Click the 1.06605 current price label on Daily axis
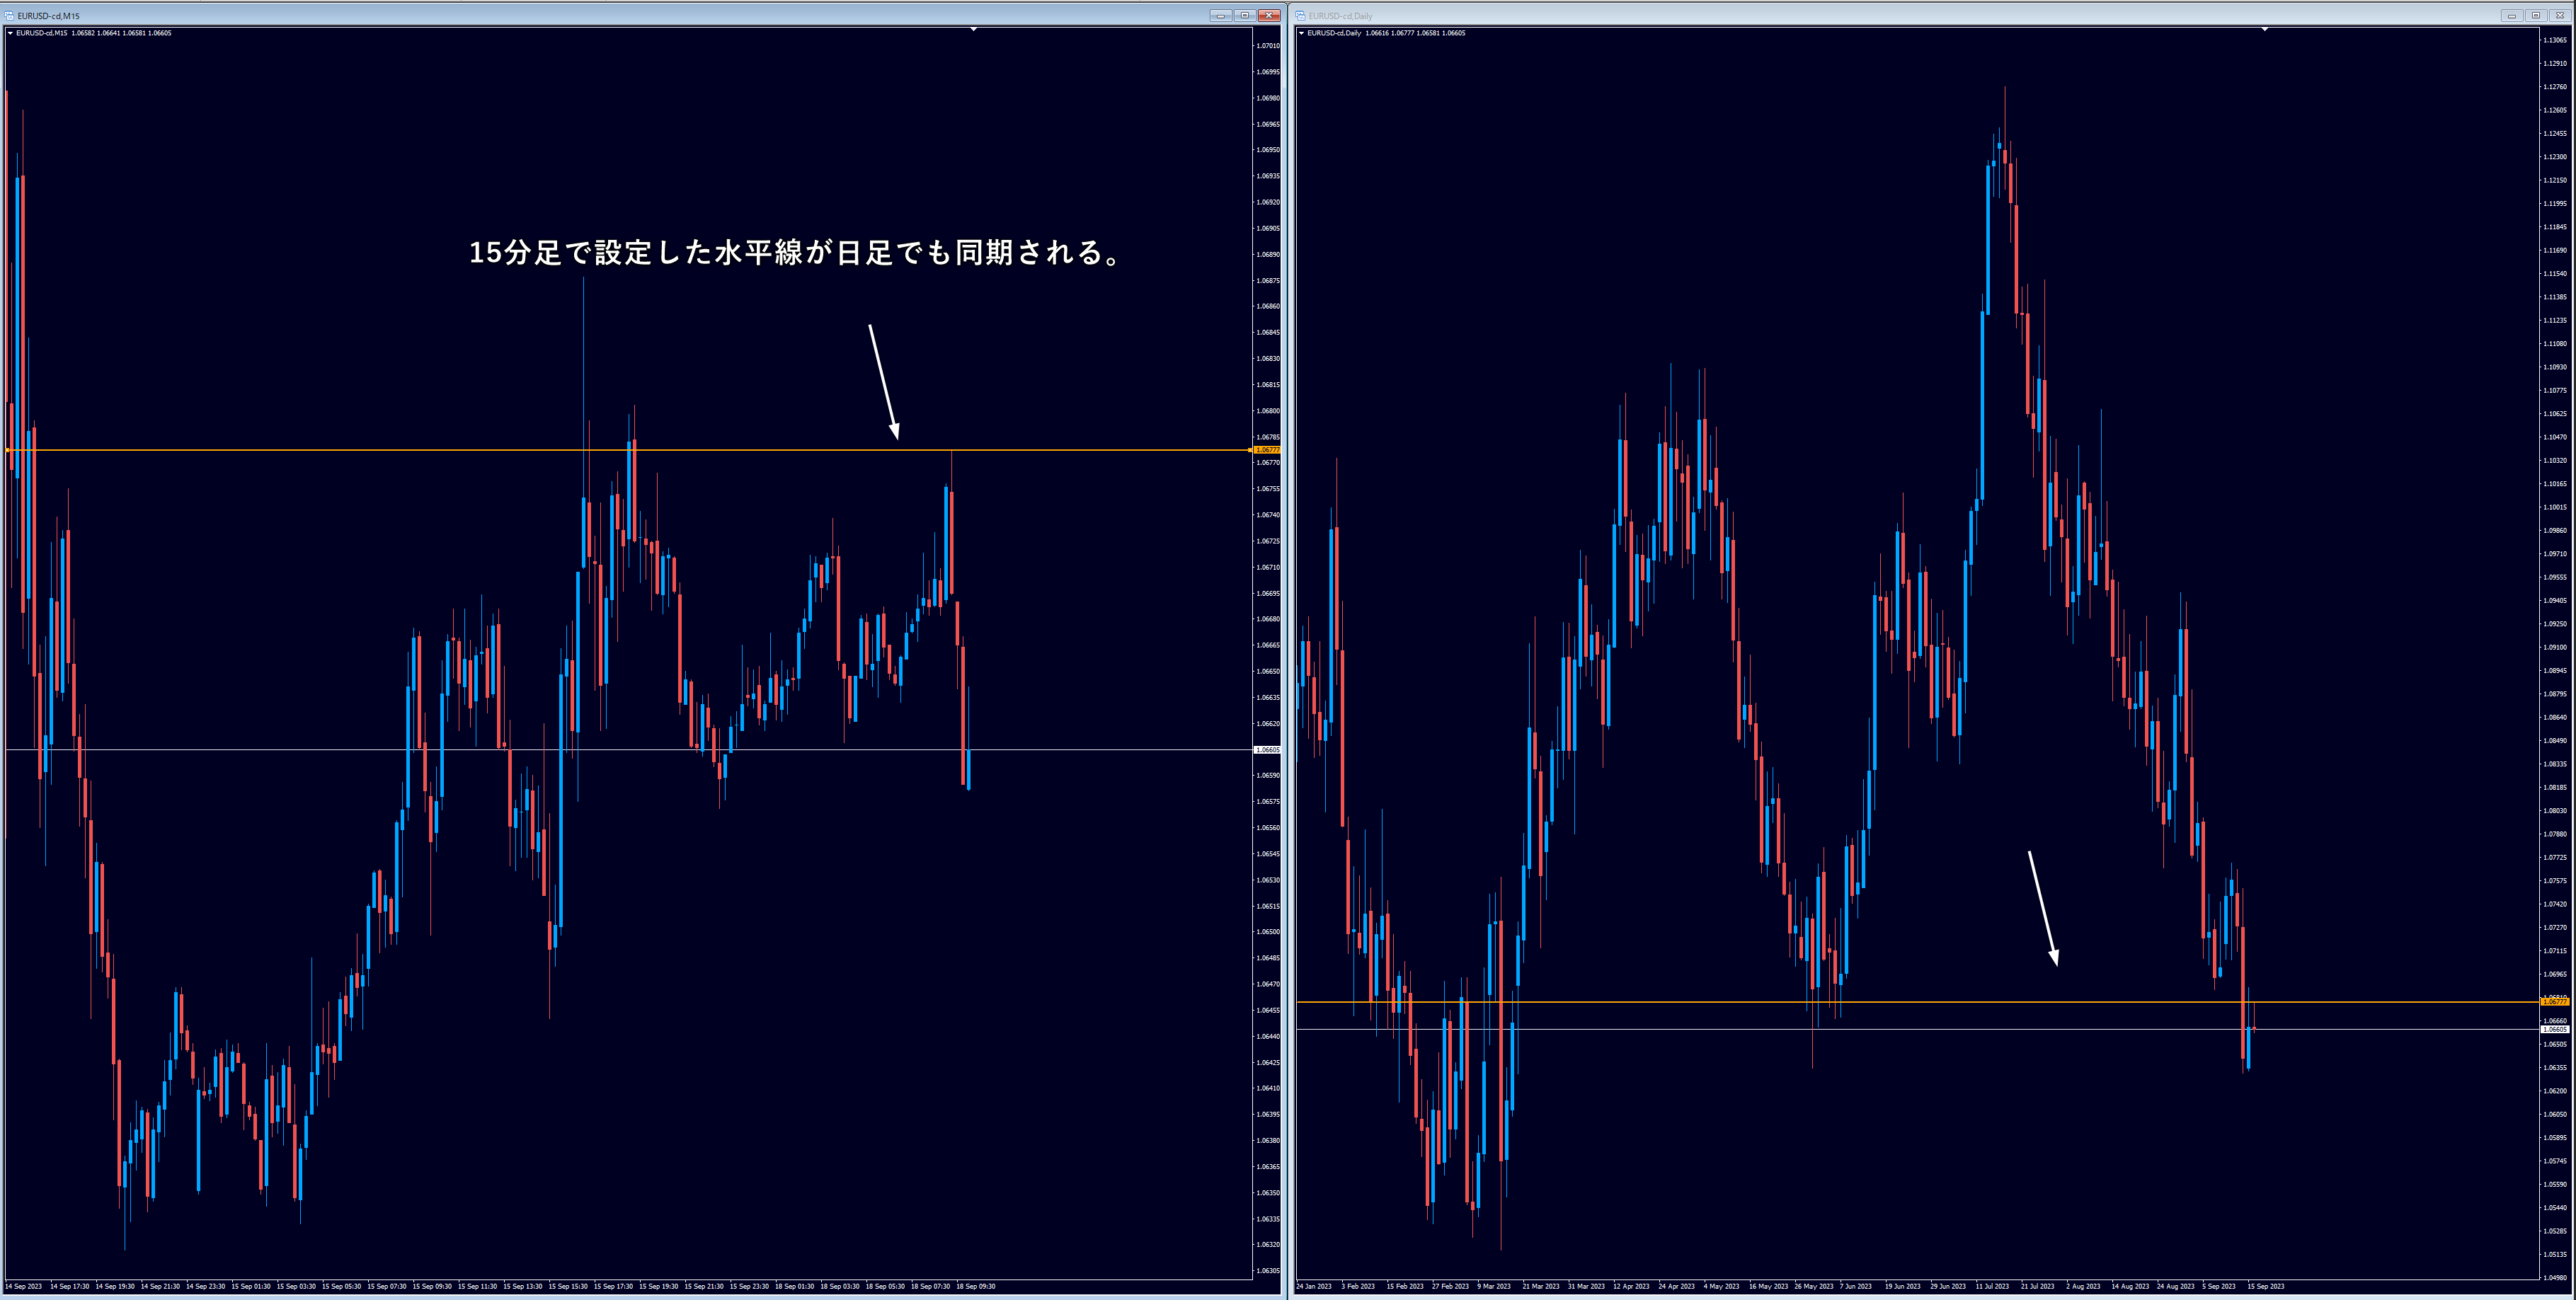2576x1300 pixels. tap(2555, 1029)
